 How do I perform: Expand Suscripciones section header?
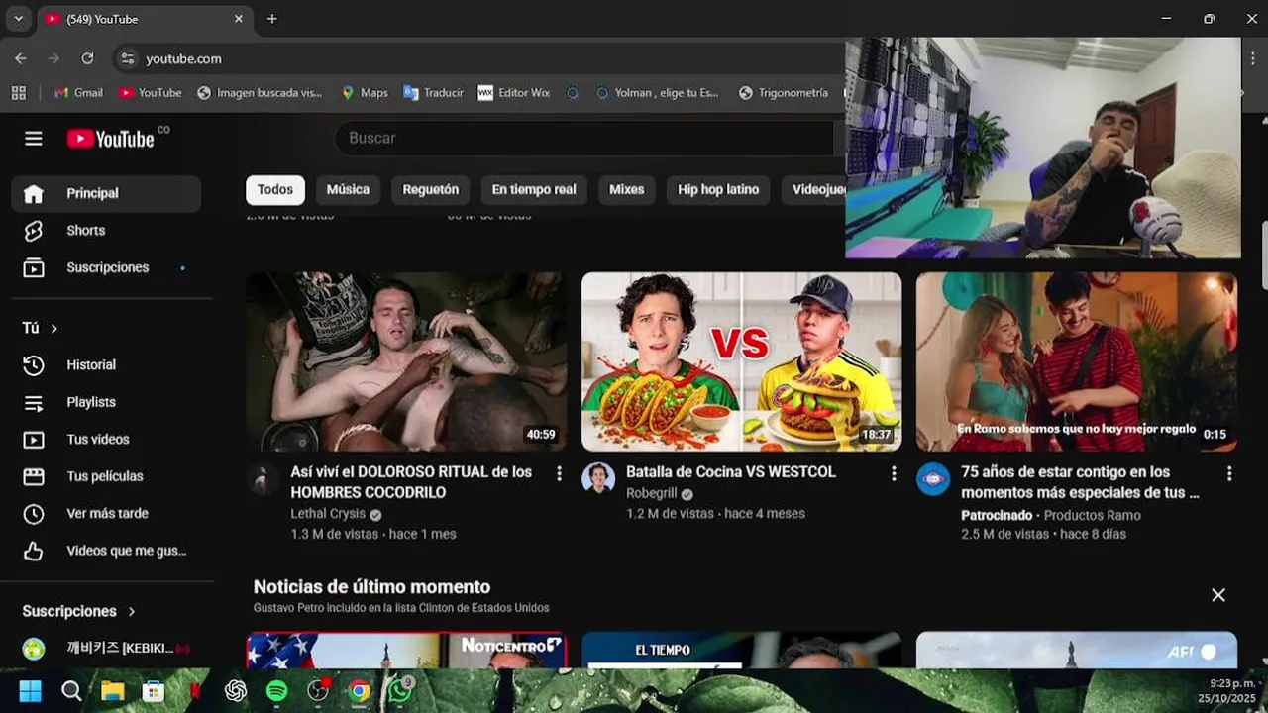(x=79, y=611)
